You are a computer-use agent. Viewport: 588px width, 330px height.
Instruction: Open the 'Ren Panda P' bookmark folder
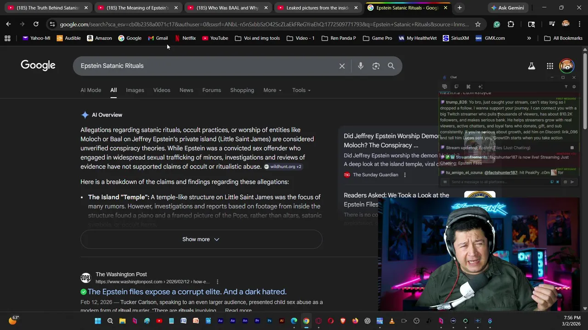coord(339,38)
